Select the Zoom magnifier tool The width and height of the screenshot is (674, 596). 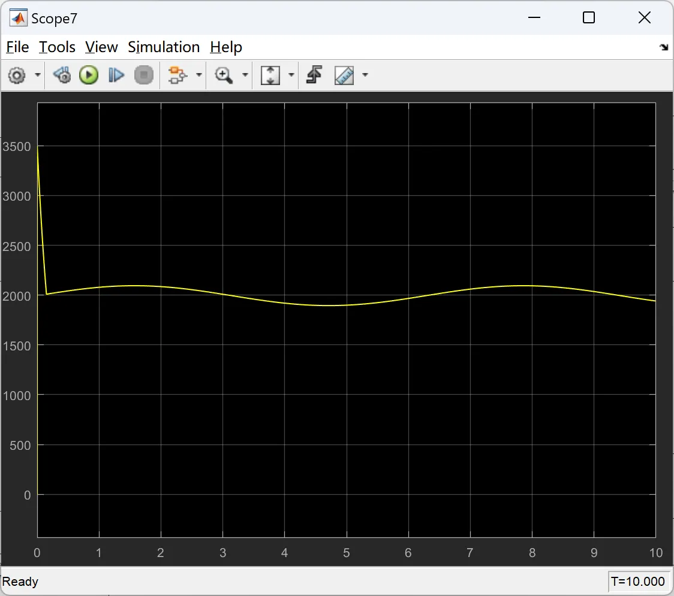(224, 75)
